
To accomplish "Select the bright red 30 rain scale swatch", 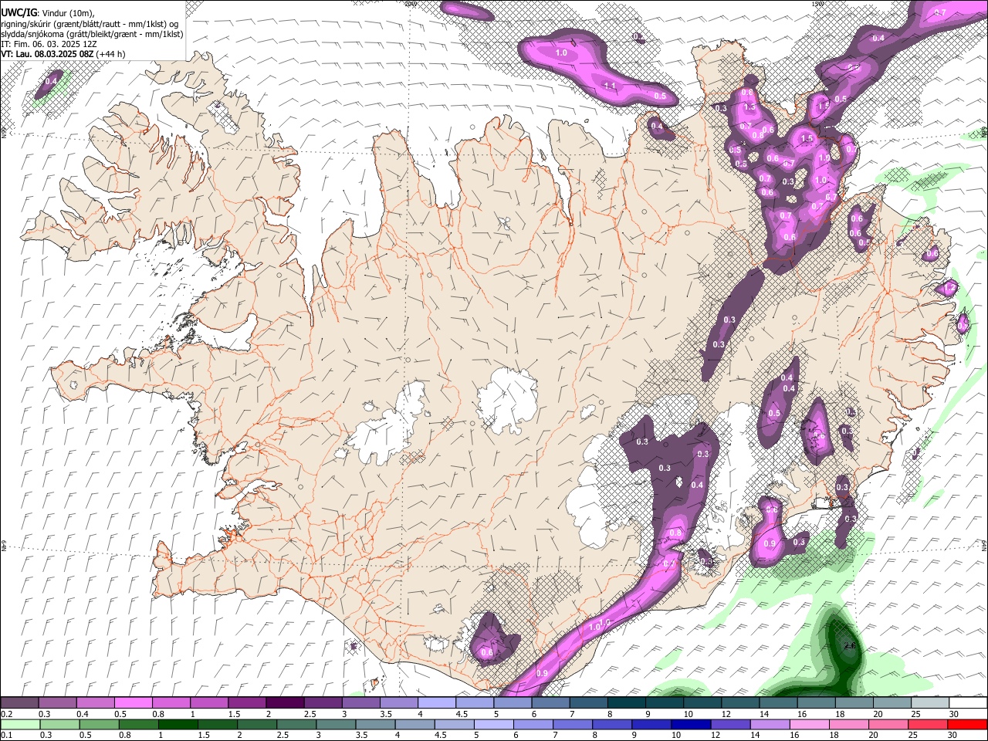I will (x=968, y=725).
